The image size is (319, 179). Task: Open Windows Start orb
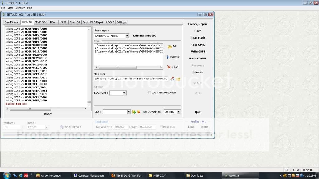[x=7, y=175]
